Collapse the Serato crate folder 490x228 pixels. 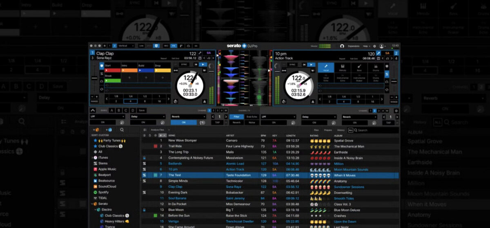[x=92, y=204]
